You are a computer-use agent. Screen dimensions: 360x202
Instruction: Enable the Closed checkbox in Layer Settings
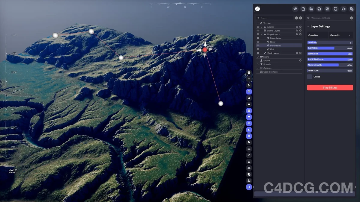[x=309, y=77]
